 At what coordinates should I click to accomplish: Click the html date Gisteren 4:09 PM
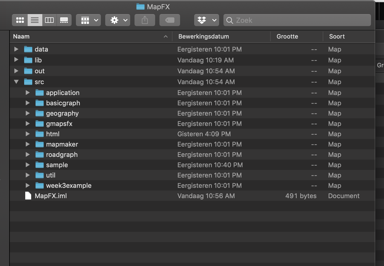click(204, 134)
